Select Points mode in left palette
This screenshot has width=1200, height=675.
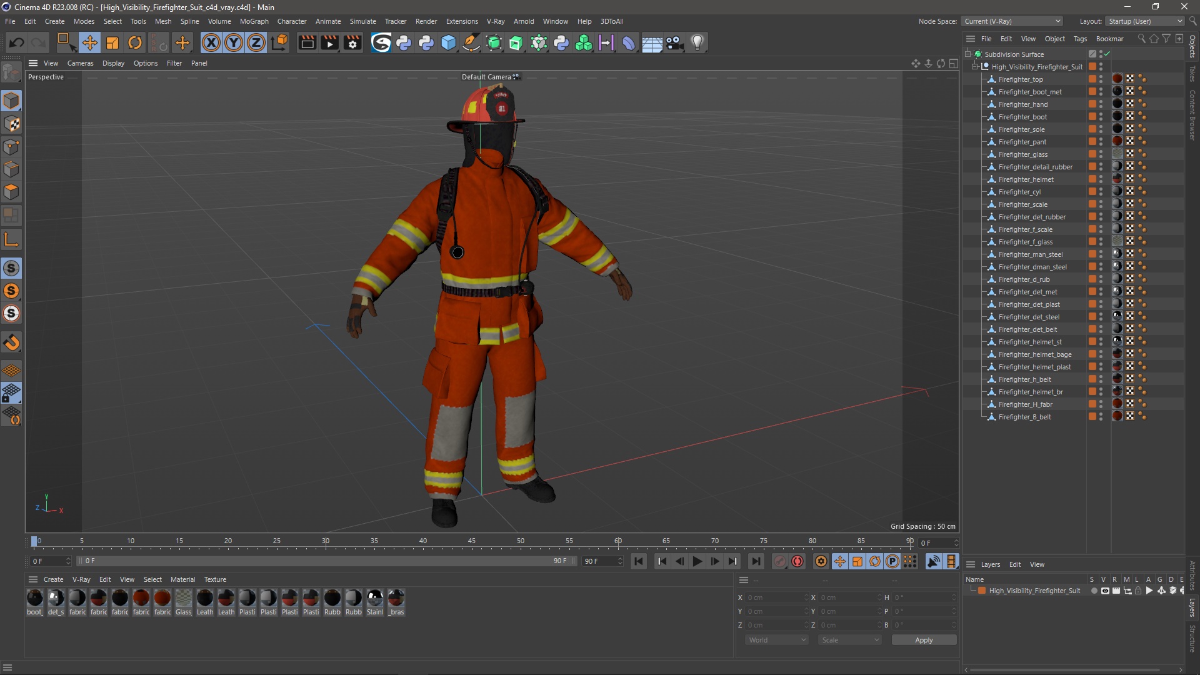[x=12, y=146]
